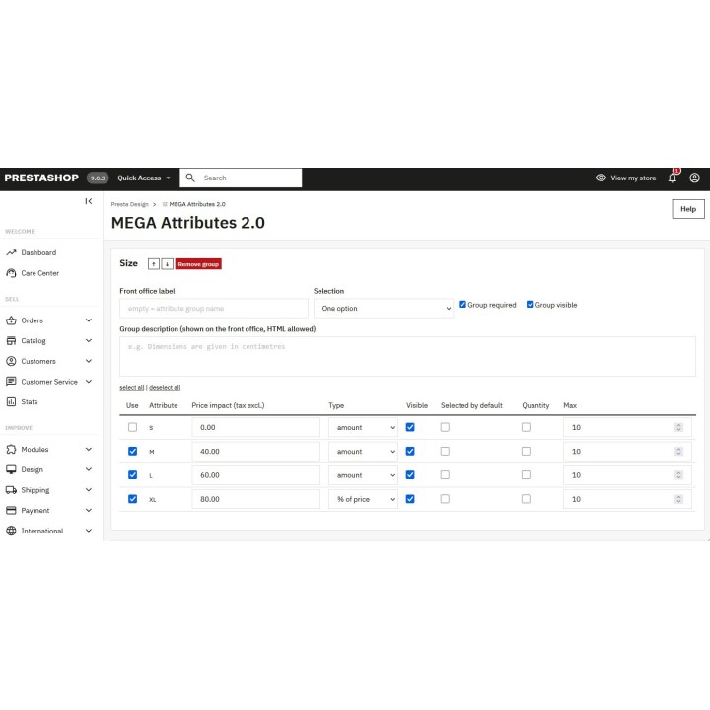Open the notifications bell
Viewport: 710px width, 710px height.
673,177
